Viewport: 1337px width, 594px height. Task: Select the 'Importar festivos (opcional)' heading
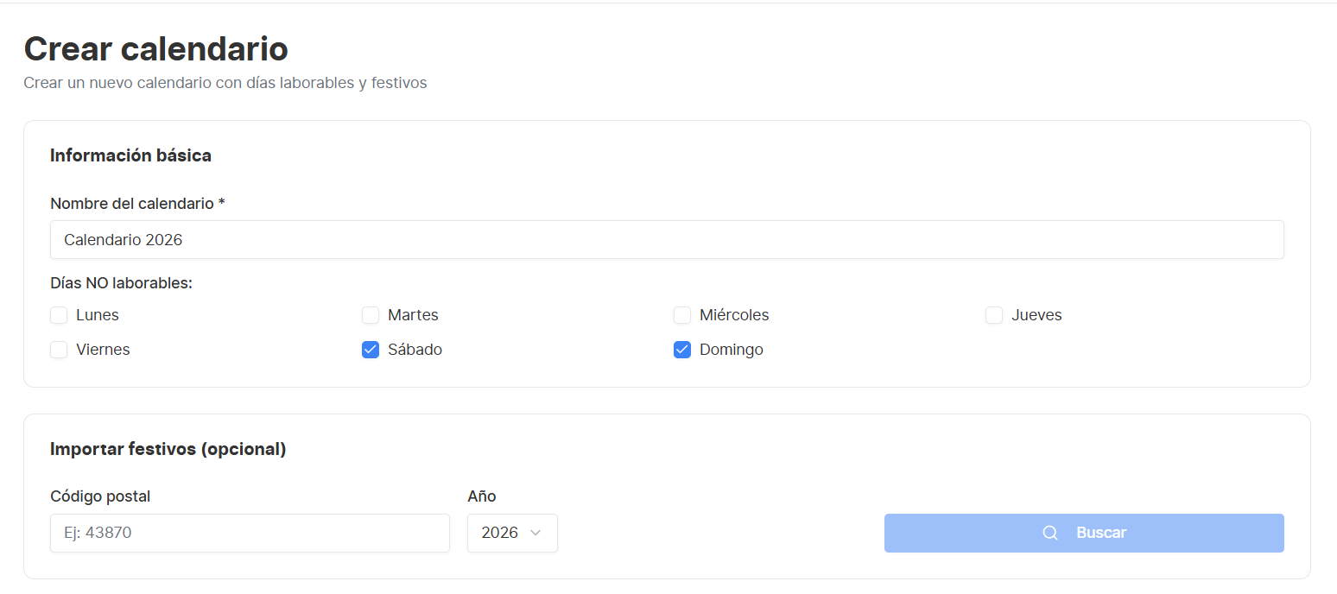(168, 449)
